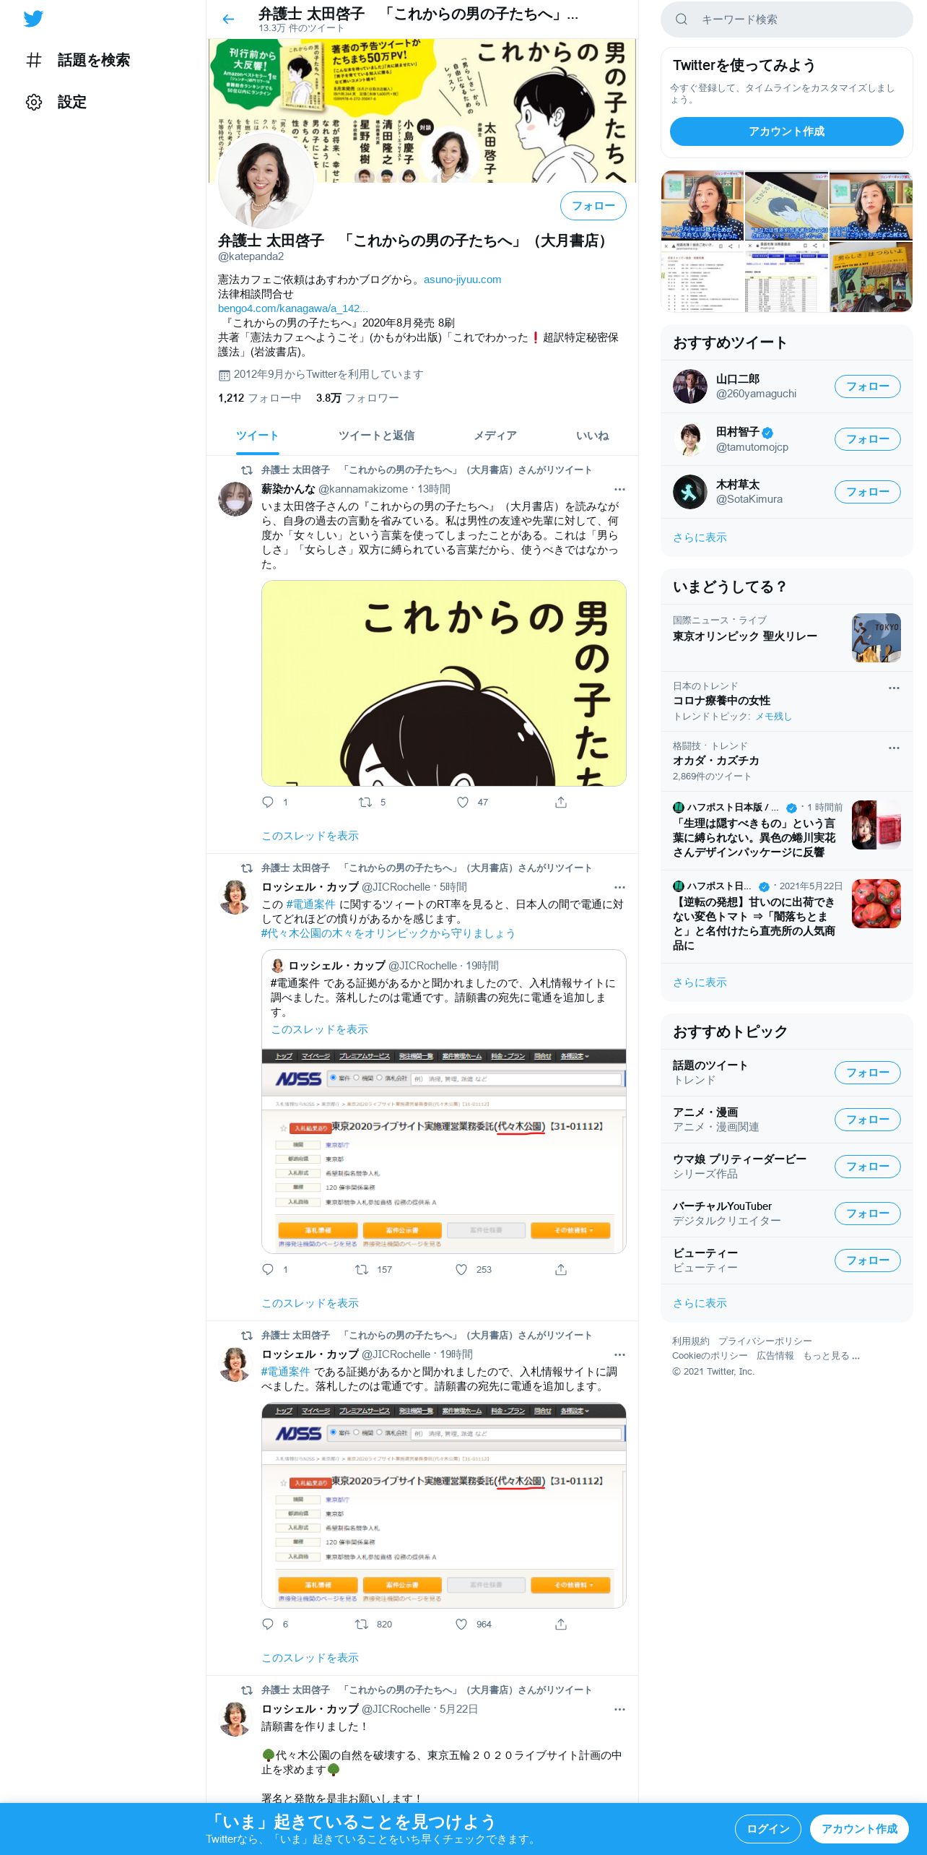The image size is (927, 1855).
Task: Show thread under 薪染かんな's tweet
Action: (x=310, y=836)
